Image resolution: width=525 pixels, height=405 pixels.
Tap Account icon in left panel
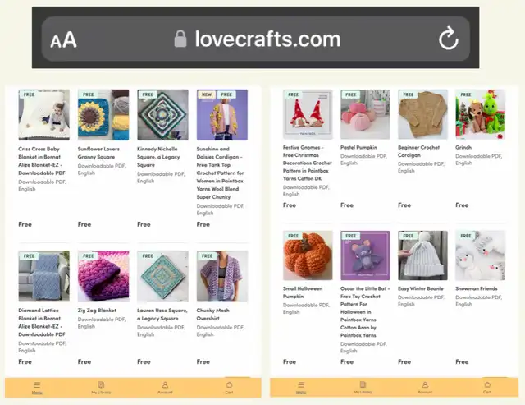165,387
